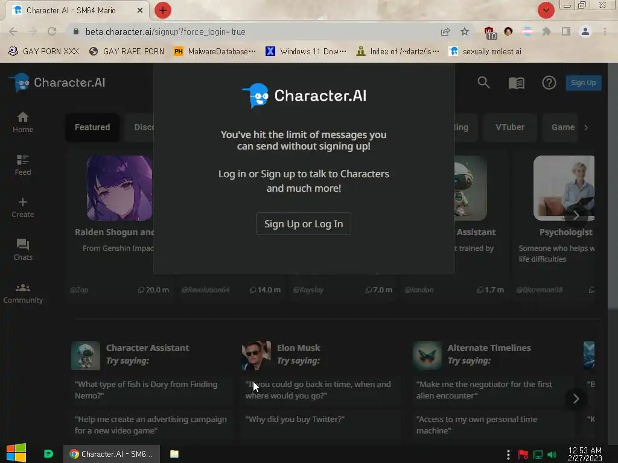
Task: Select the partly hidden Disc... tab
Action: [139, 127]
